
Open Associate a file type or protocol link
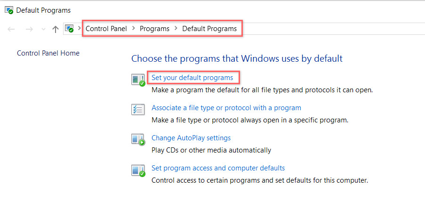tap(226, 108)
